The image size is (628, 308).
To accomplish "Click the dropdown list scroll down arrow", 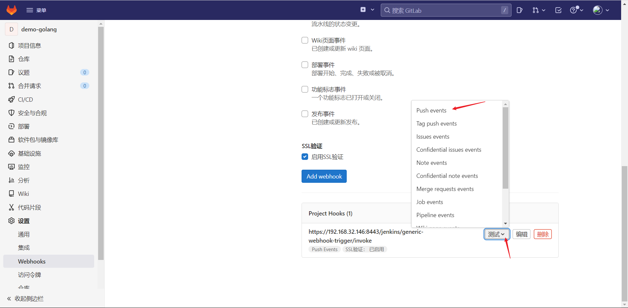I will [505, 224].
